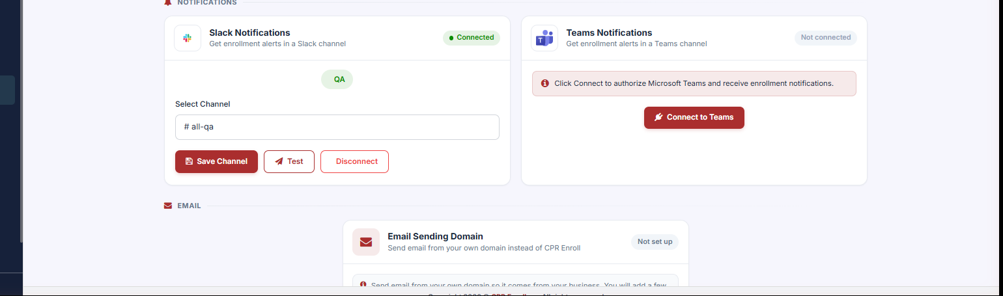Click 'Get enrollment alerts in a Slack channel'

tap(277, 44)
